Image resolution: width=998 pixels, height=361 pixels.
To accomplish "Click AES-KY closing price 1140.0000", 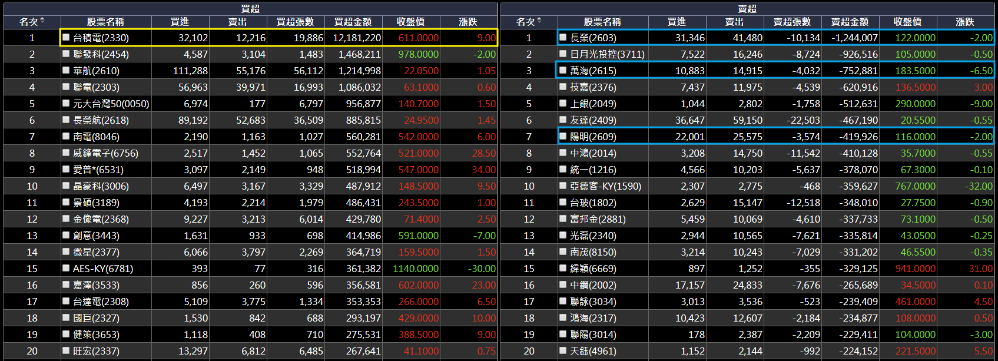I will coord(416,269).
